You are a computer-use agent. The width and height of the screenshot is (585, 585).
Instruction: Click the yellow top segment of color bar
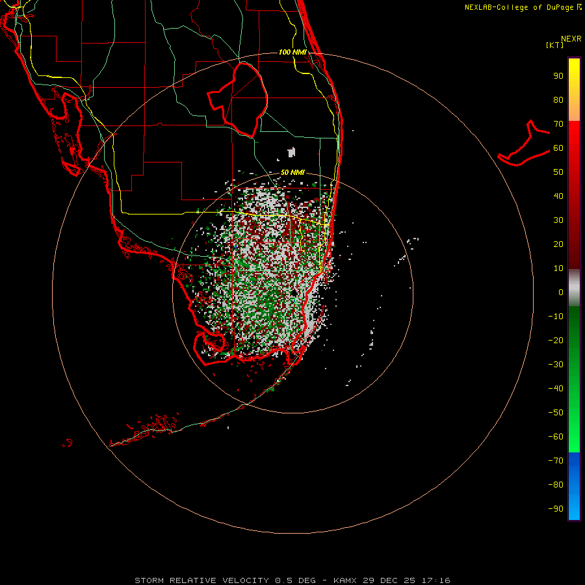pos(574,90)
